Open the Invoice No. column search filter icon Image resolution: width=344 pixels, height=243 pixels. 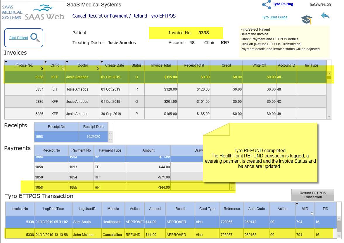point(42,69)
